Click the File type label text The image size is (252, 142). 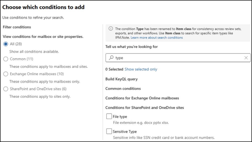point(120,117)
